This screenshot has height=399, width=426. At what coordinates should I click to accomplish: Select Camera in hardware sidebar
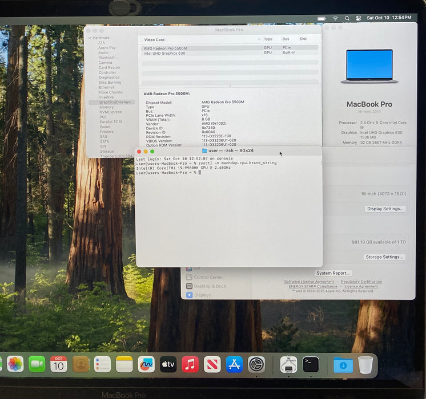pyautogui.click(x=105, y=62)
